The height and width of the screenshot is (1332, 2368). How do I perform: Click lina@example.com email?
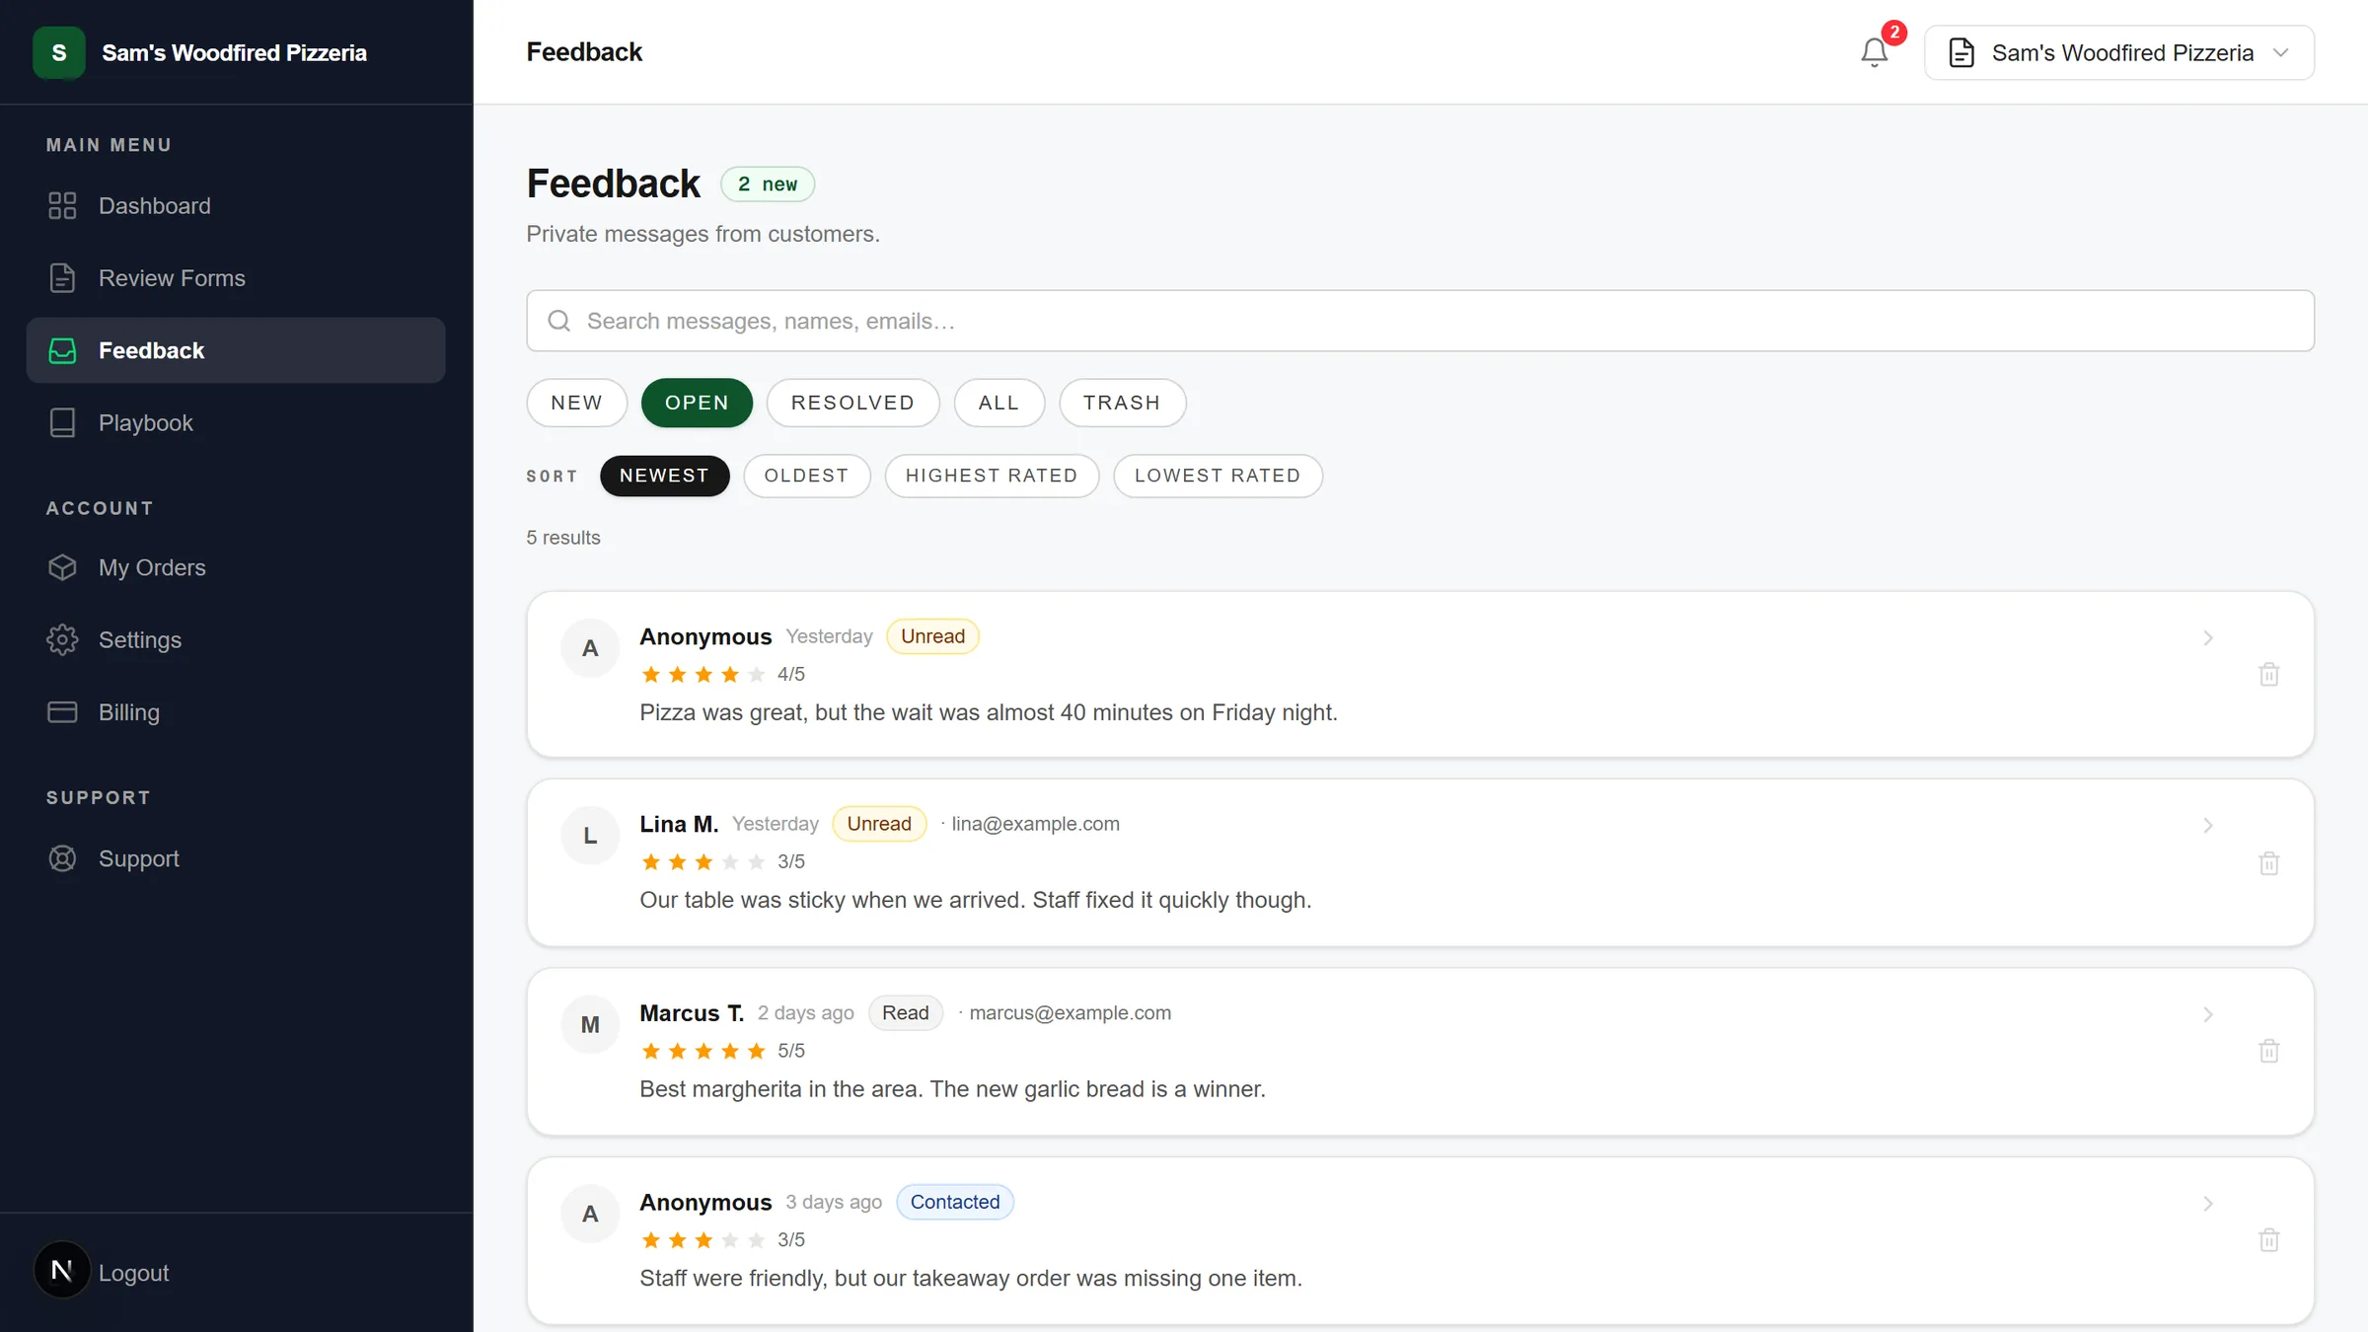click(1035, 824)
